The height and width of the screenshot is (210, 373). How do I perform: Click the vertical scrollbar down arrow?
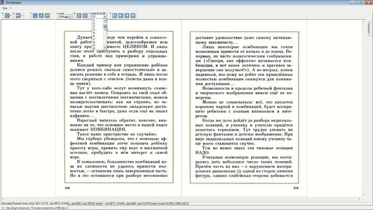[x=364, y=195]
